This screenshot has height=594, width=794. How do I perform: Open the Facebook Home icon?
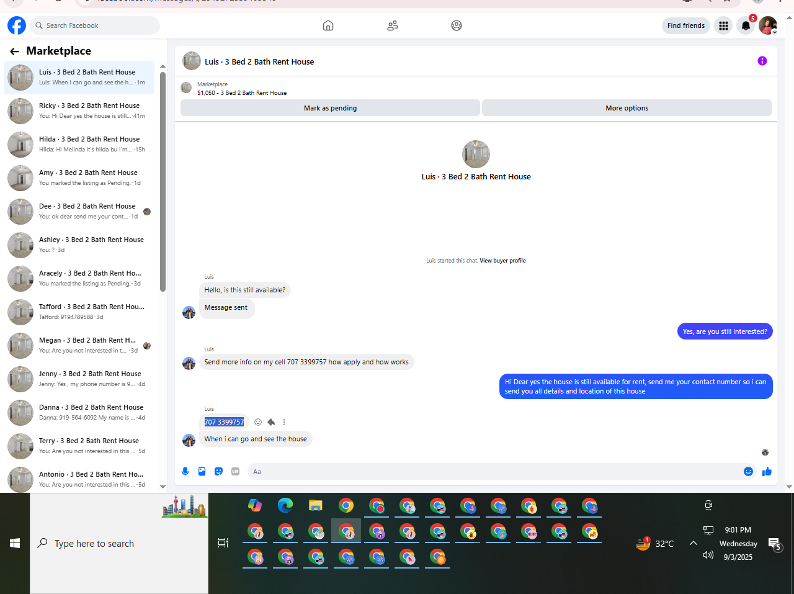328,25
